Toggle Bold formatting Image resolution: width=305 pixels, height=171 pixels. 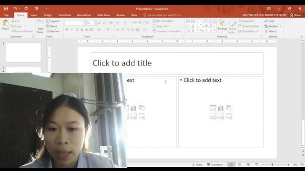click(67, 29)
